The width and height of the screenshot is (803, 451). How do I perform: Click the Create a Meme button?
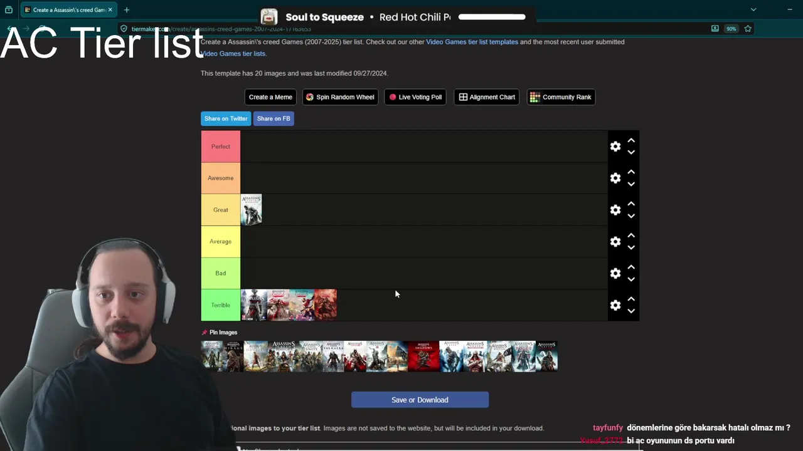coord(270,97)
